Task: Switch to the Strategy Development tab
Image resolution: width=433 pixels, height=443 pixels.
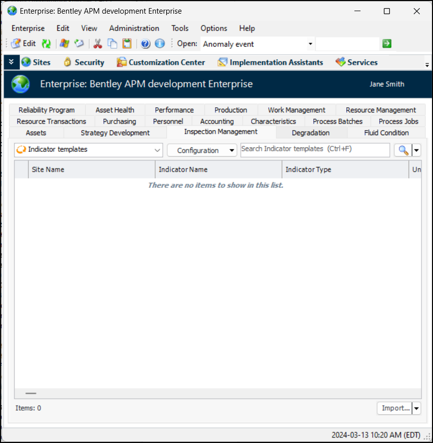Action: pos(115,133)
